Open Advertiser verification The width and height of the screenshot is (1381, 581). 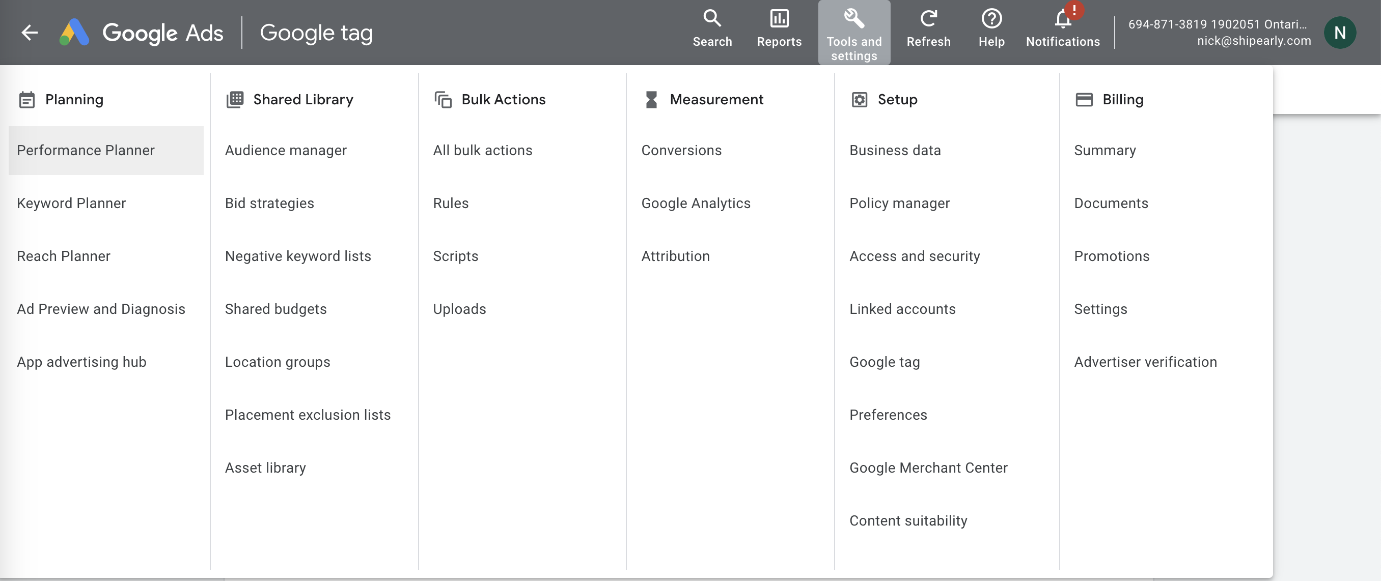(x=1146, y=363)
